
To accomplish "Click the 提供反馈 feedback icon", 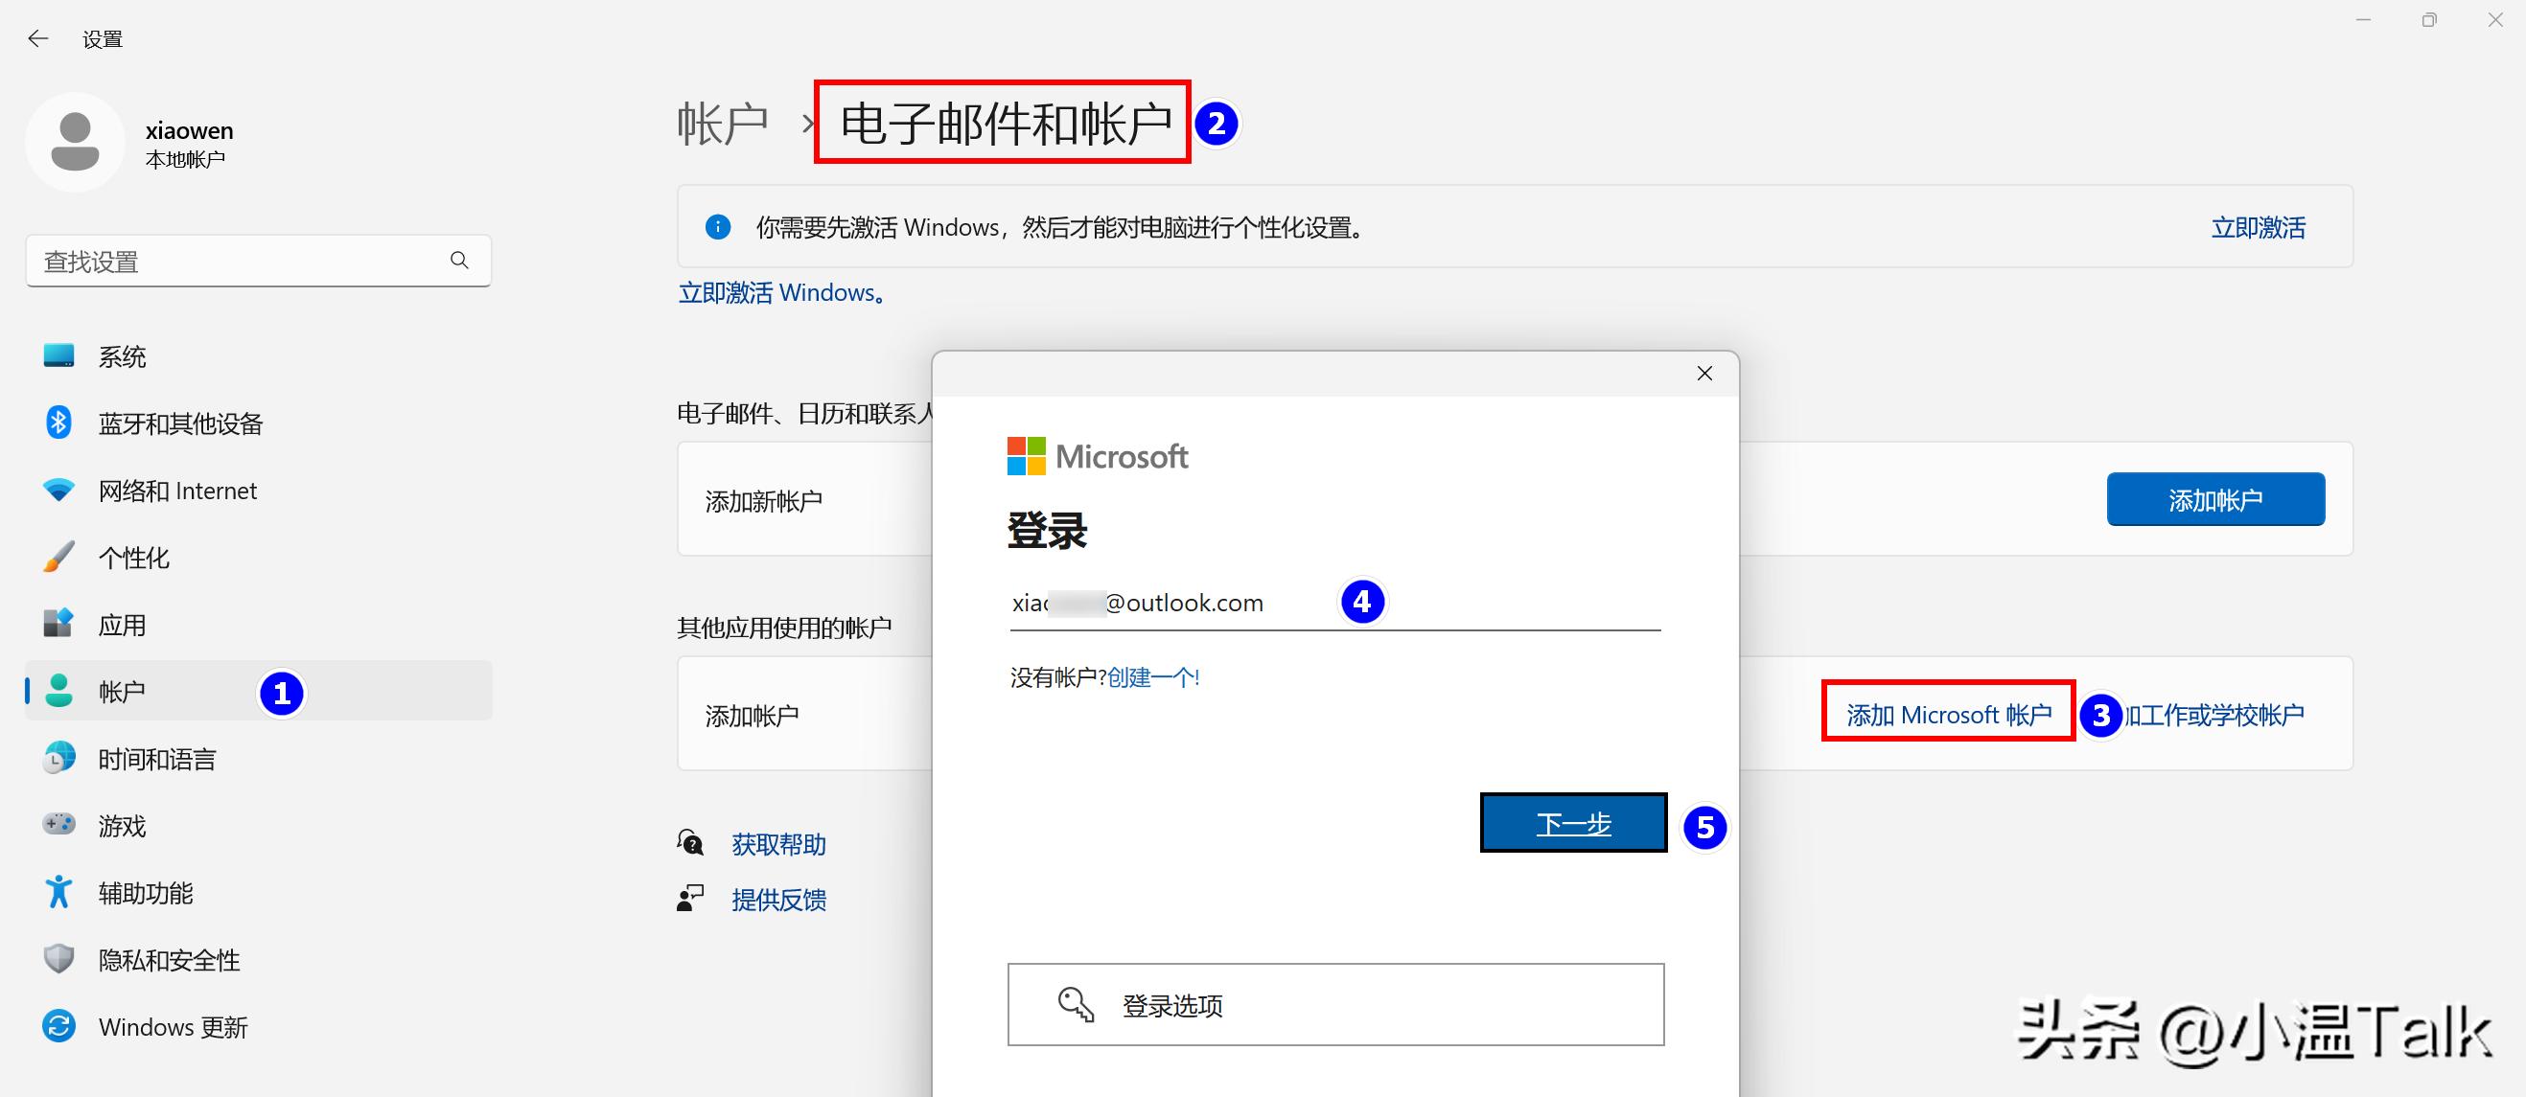I will click(690, 899).
